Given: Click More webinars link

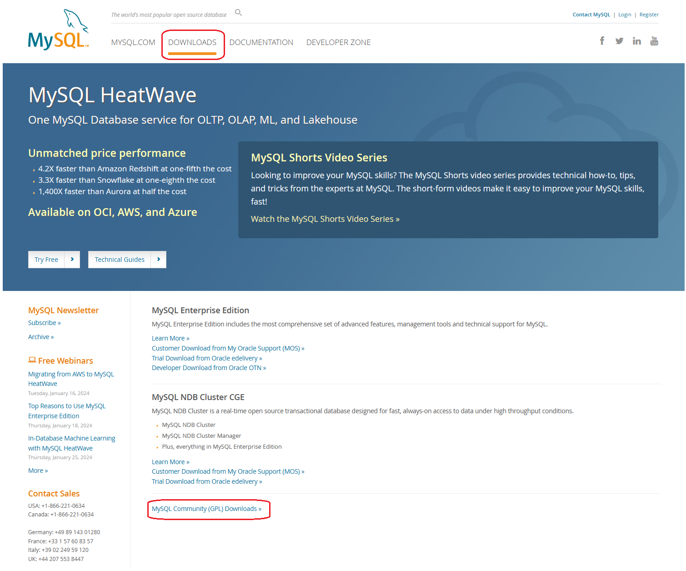Looking at the screenshot, I should click(38, 471).
